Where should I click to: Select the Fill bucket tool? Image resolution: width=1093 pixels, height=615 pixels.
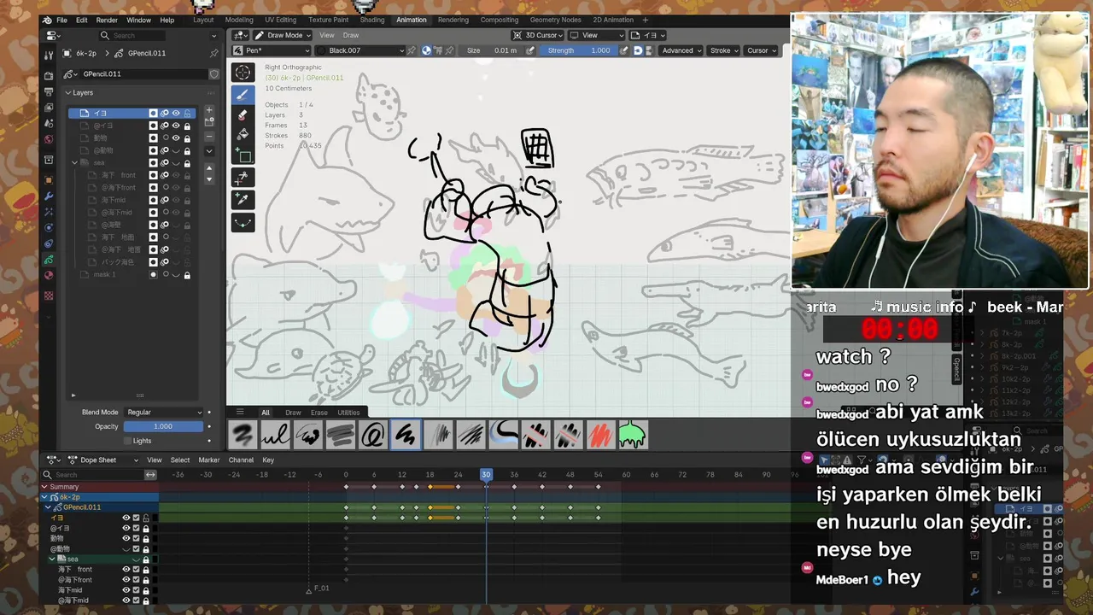[243, 134]
